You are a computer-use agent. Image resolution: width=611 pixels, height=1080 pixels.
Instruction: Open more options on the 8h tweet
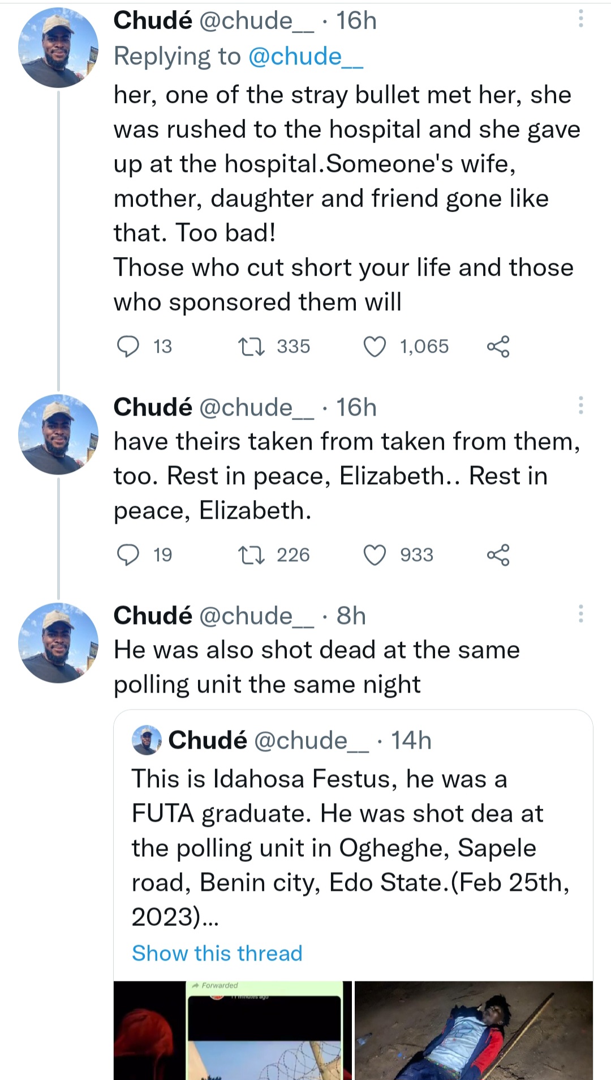tap(580, 614)
